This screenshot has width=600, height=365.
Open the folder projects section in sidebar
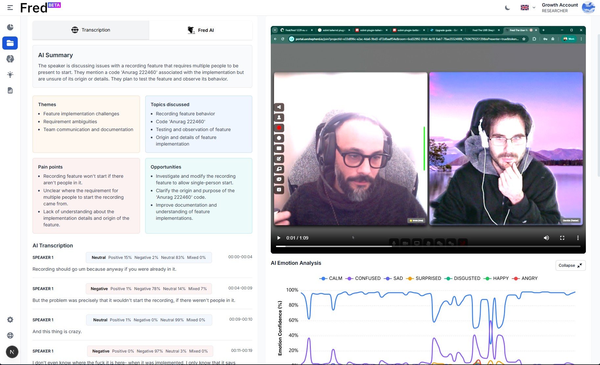pos(10,43)
